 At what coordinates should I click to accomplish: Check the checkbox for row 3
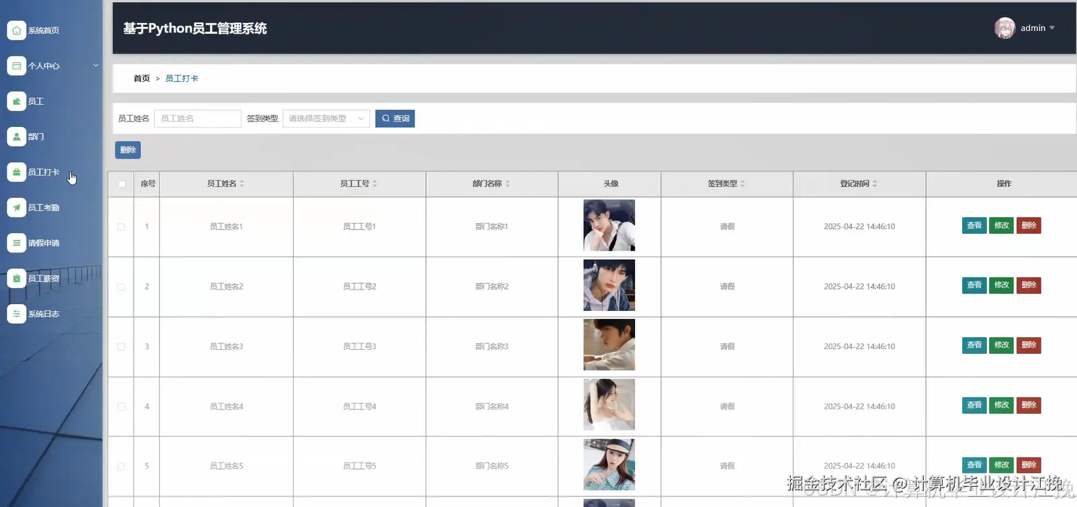[121, 347]
